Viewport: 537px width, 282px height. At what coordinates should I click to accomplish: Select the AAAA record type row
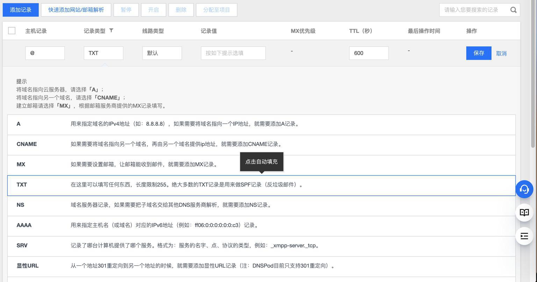(262, 226)
